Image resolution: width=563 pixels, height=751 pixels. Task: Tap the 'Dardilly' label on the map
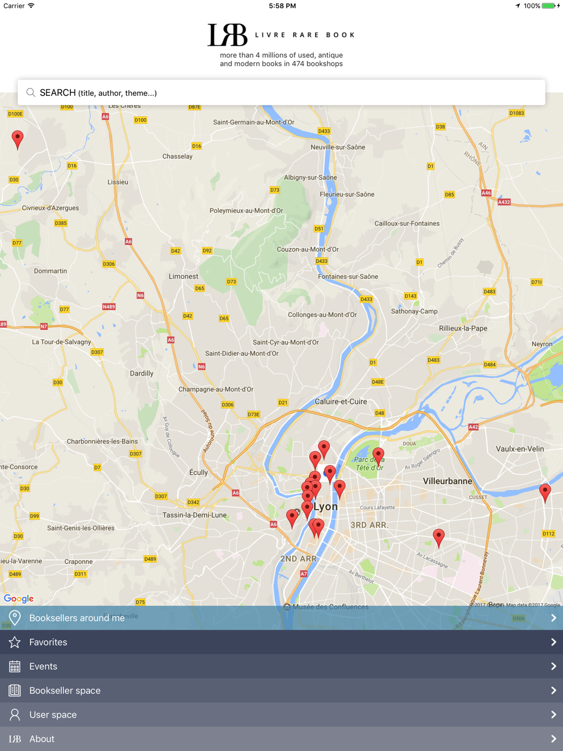(x=142, y=373)
